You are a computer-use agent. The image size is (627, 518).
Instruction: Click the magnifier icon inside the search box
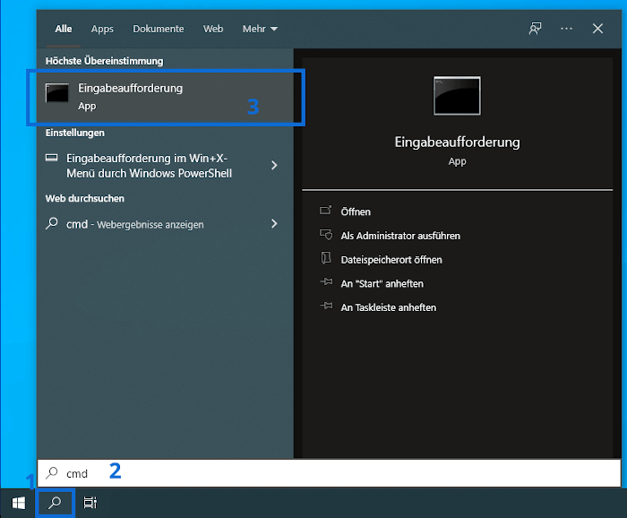coord(52,473)
